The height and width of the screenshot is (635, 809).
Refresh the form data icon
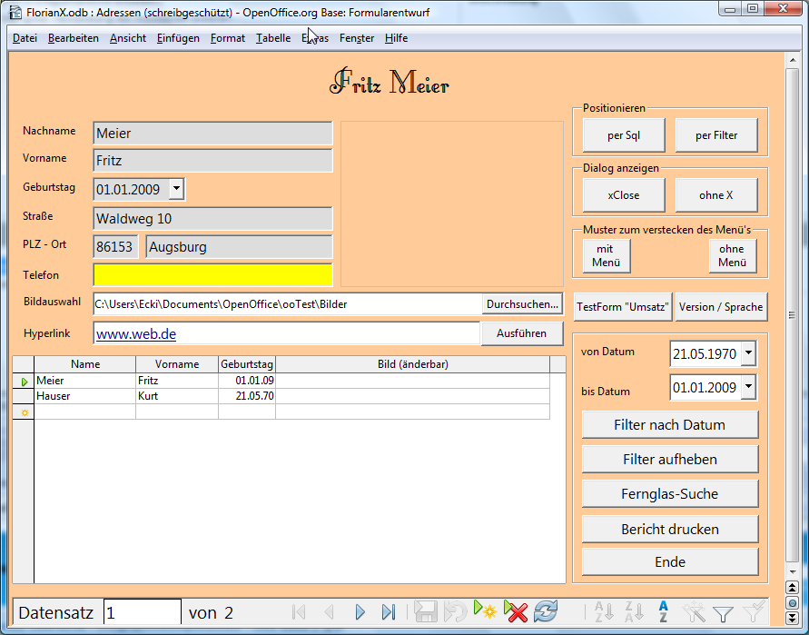[546, 611]
